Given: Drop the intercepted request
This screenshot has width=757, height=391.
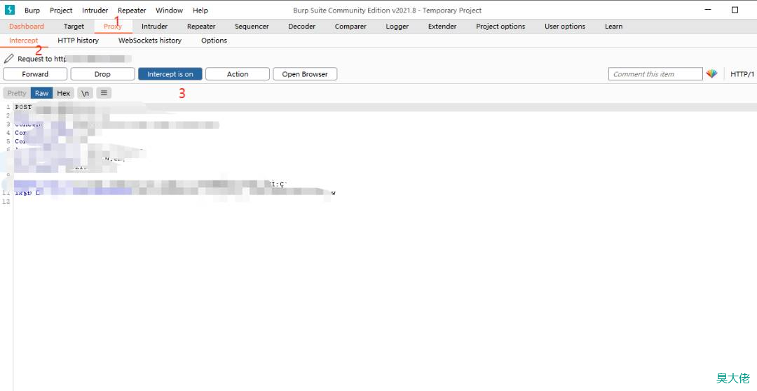Looking at the screenshot, I should (102, 74).
